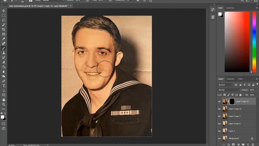The image size is (259, 146).
Task: Click Create new group folder icon
Action: coord(243,144)
